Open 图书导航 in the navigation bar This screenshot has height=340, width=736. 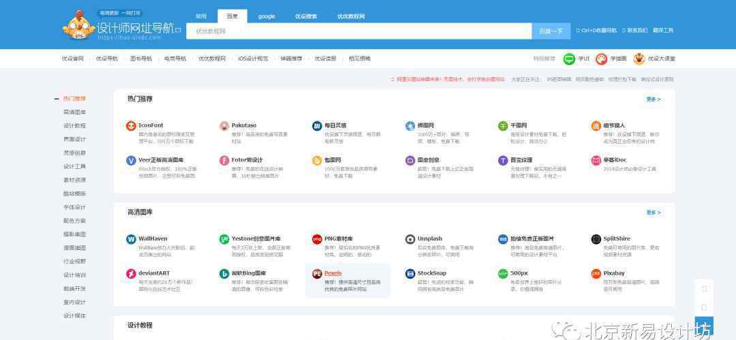point(141,59)
